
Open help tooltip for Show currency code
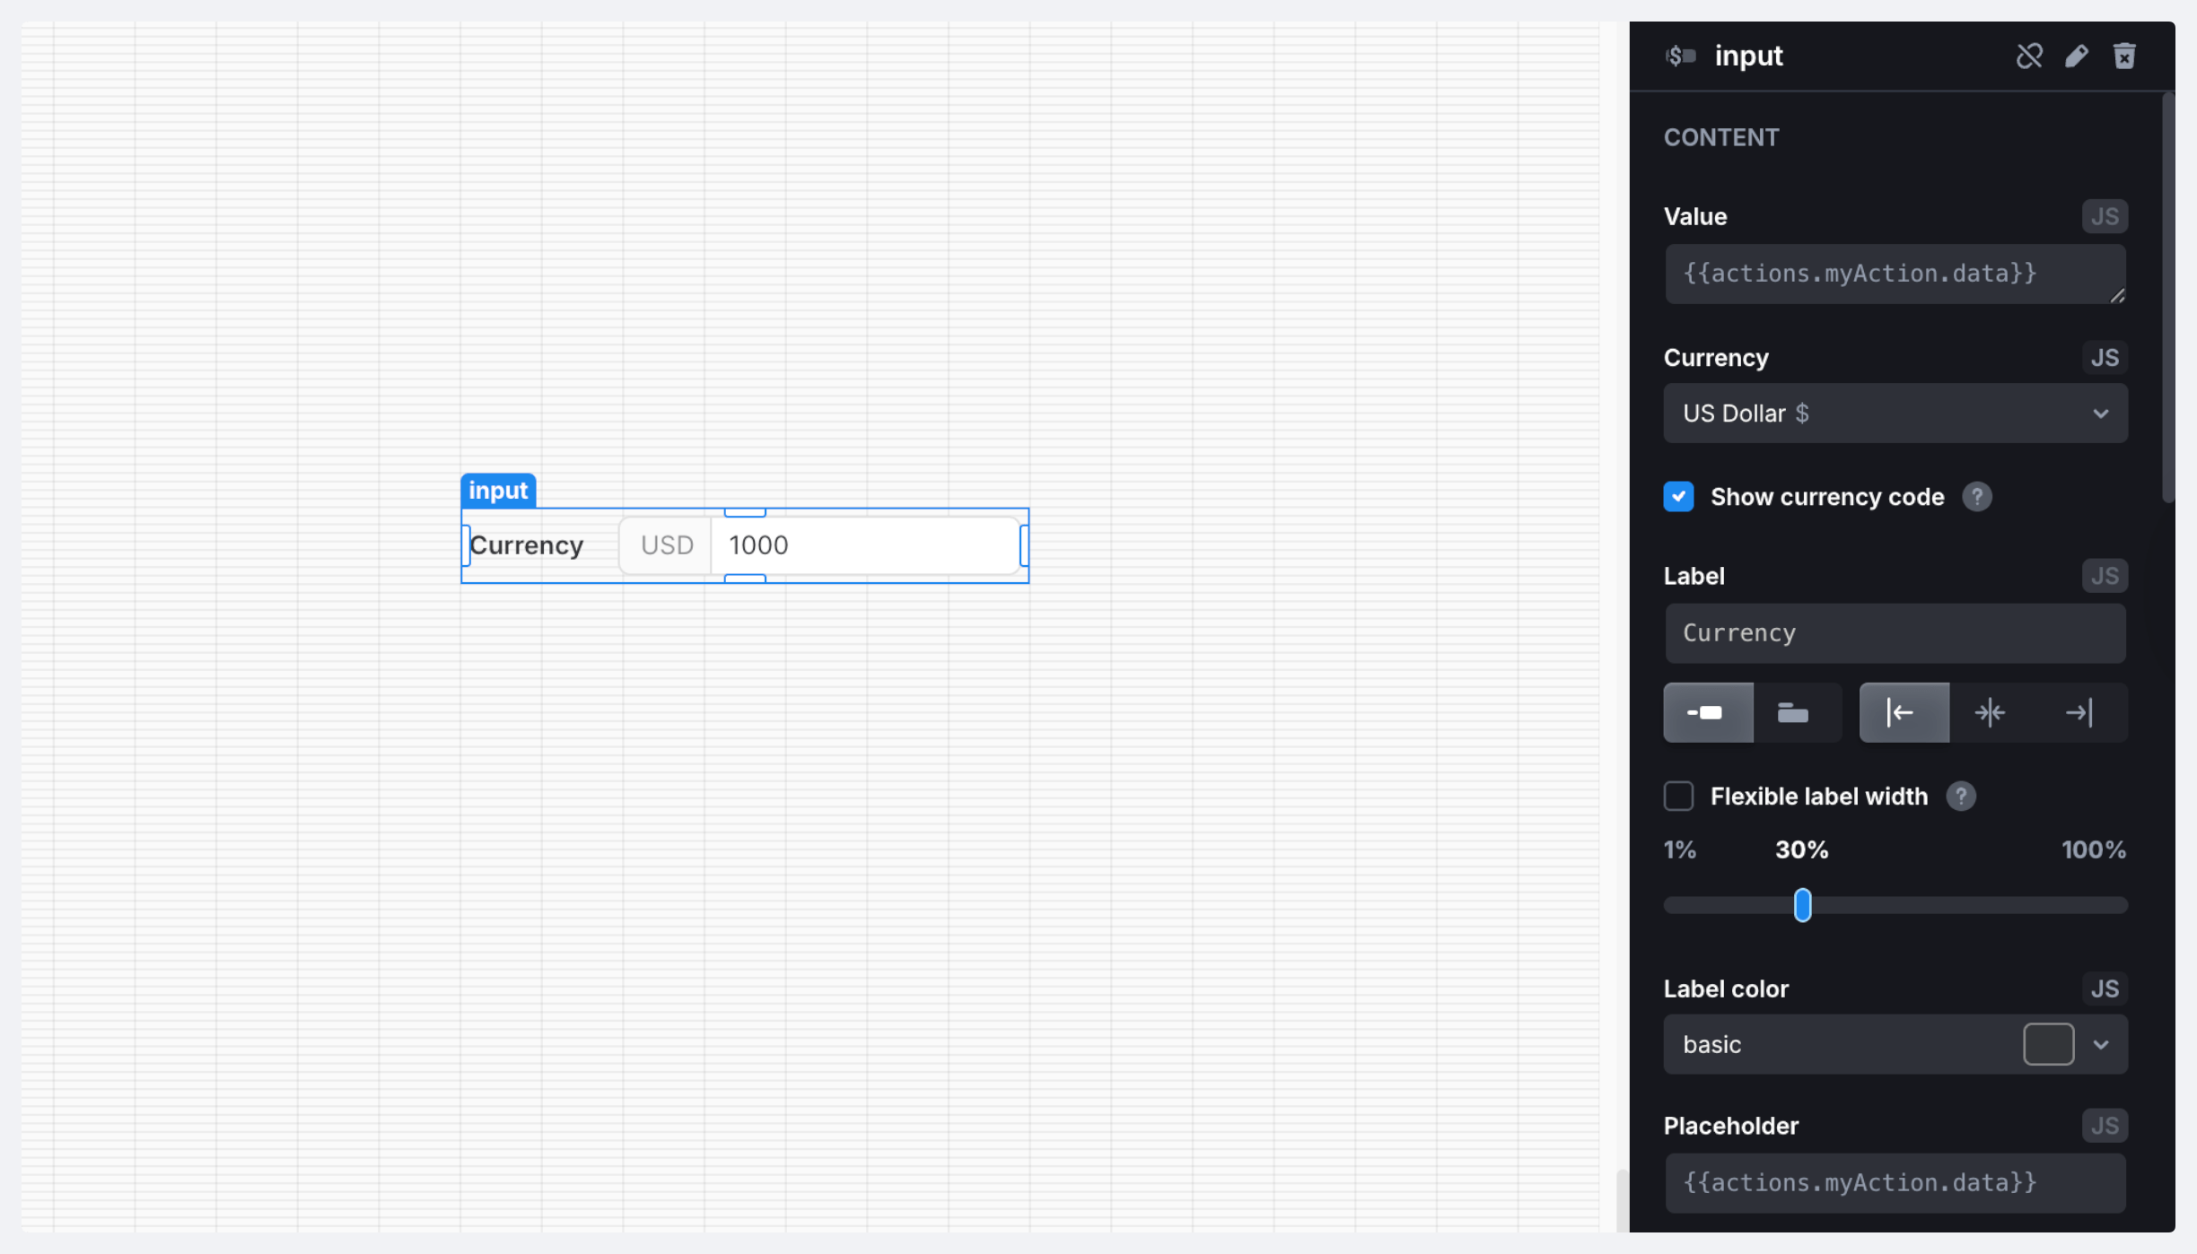pyautogui.click(x=1976, y=497)
